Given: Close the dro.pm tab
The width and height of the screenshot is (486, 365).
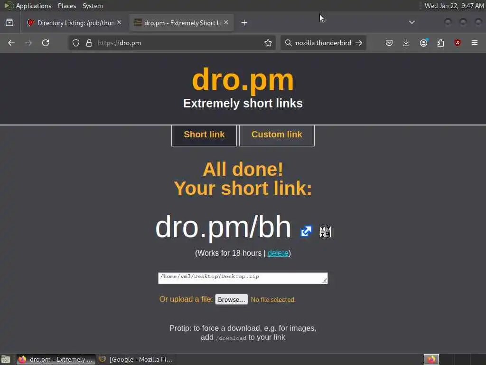Looking at the screenshot, I should 226,22.
